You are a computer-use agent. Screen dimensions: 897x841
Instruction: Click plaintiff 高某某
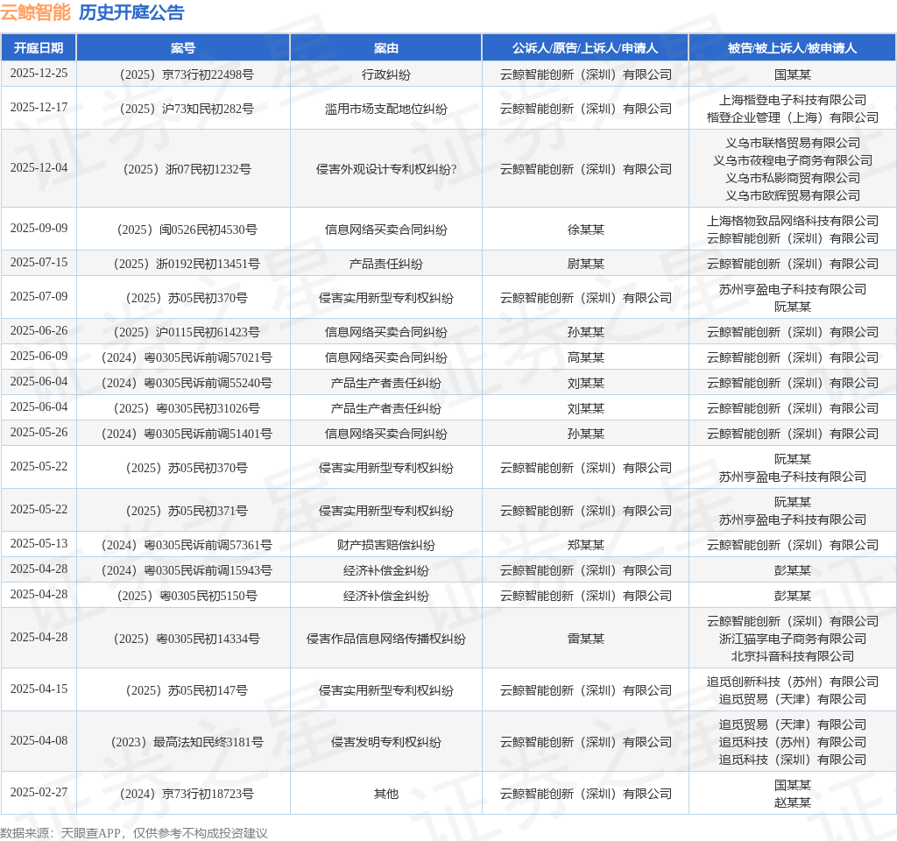tap(585, 357)
